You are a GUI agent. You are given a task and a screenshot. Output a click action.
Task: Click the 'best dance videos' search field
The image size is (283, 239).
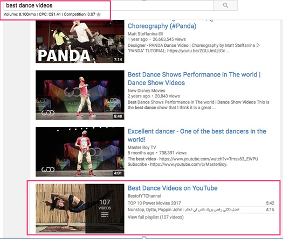click(109, 5)
